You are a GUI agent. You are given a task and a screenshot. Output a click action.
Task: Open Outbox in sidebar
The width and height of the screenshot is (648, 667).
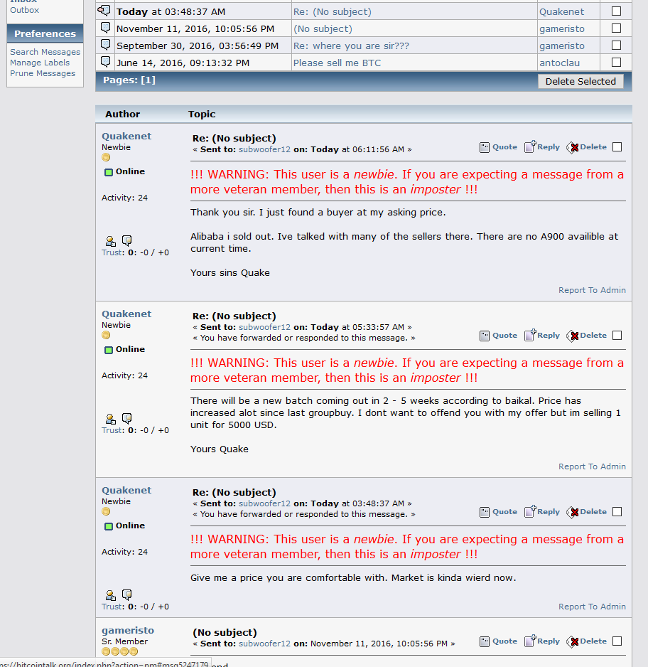point(25,10)
